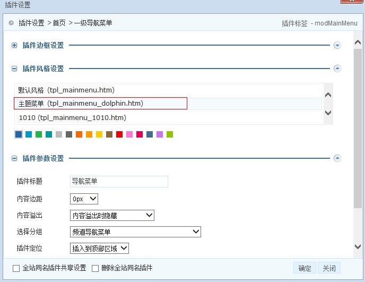The height and width of the screenshot is (282, 365).
Task: Click the round arrow beside 插件边框设置
Action: point(337,46)
